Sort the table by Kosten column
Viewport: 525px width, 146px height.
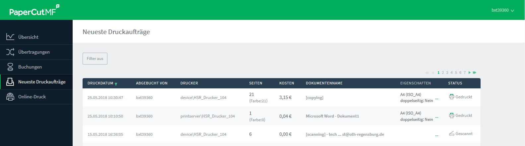click(287, 83)
